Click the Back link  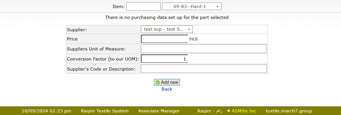pyautogui.click(x=167, y=89)
